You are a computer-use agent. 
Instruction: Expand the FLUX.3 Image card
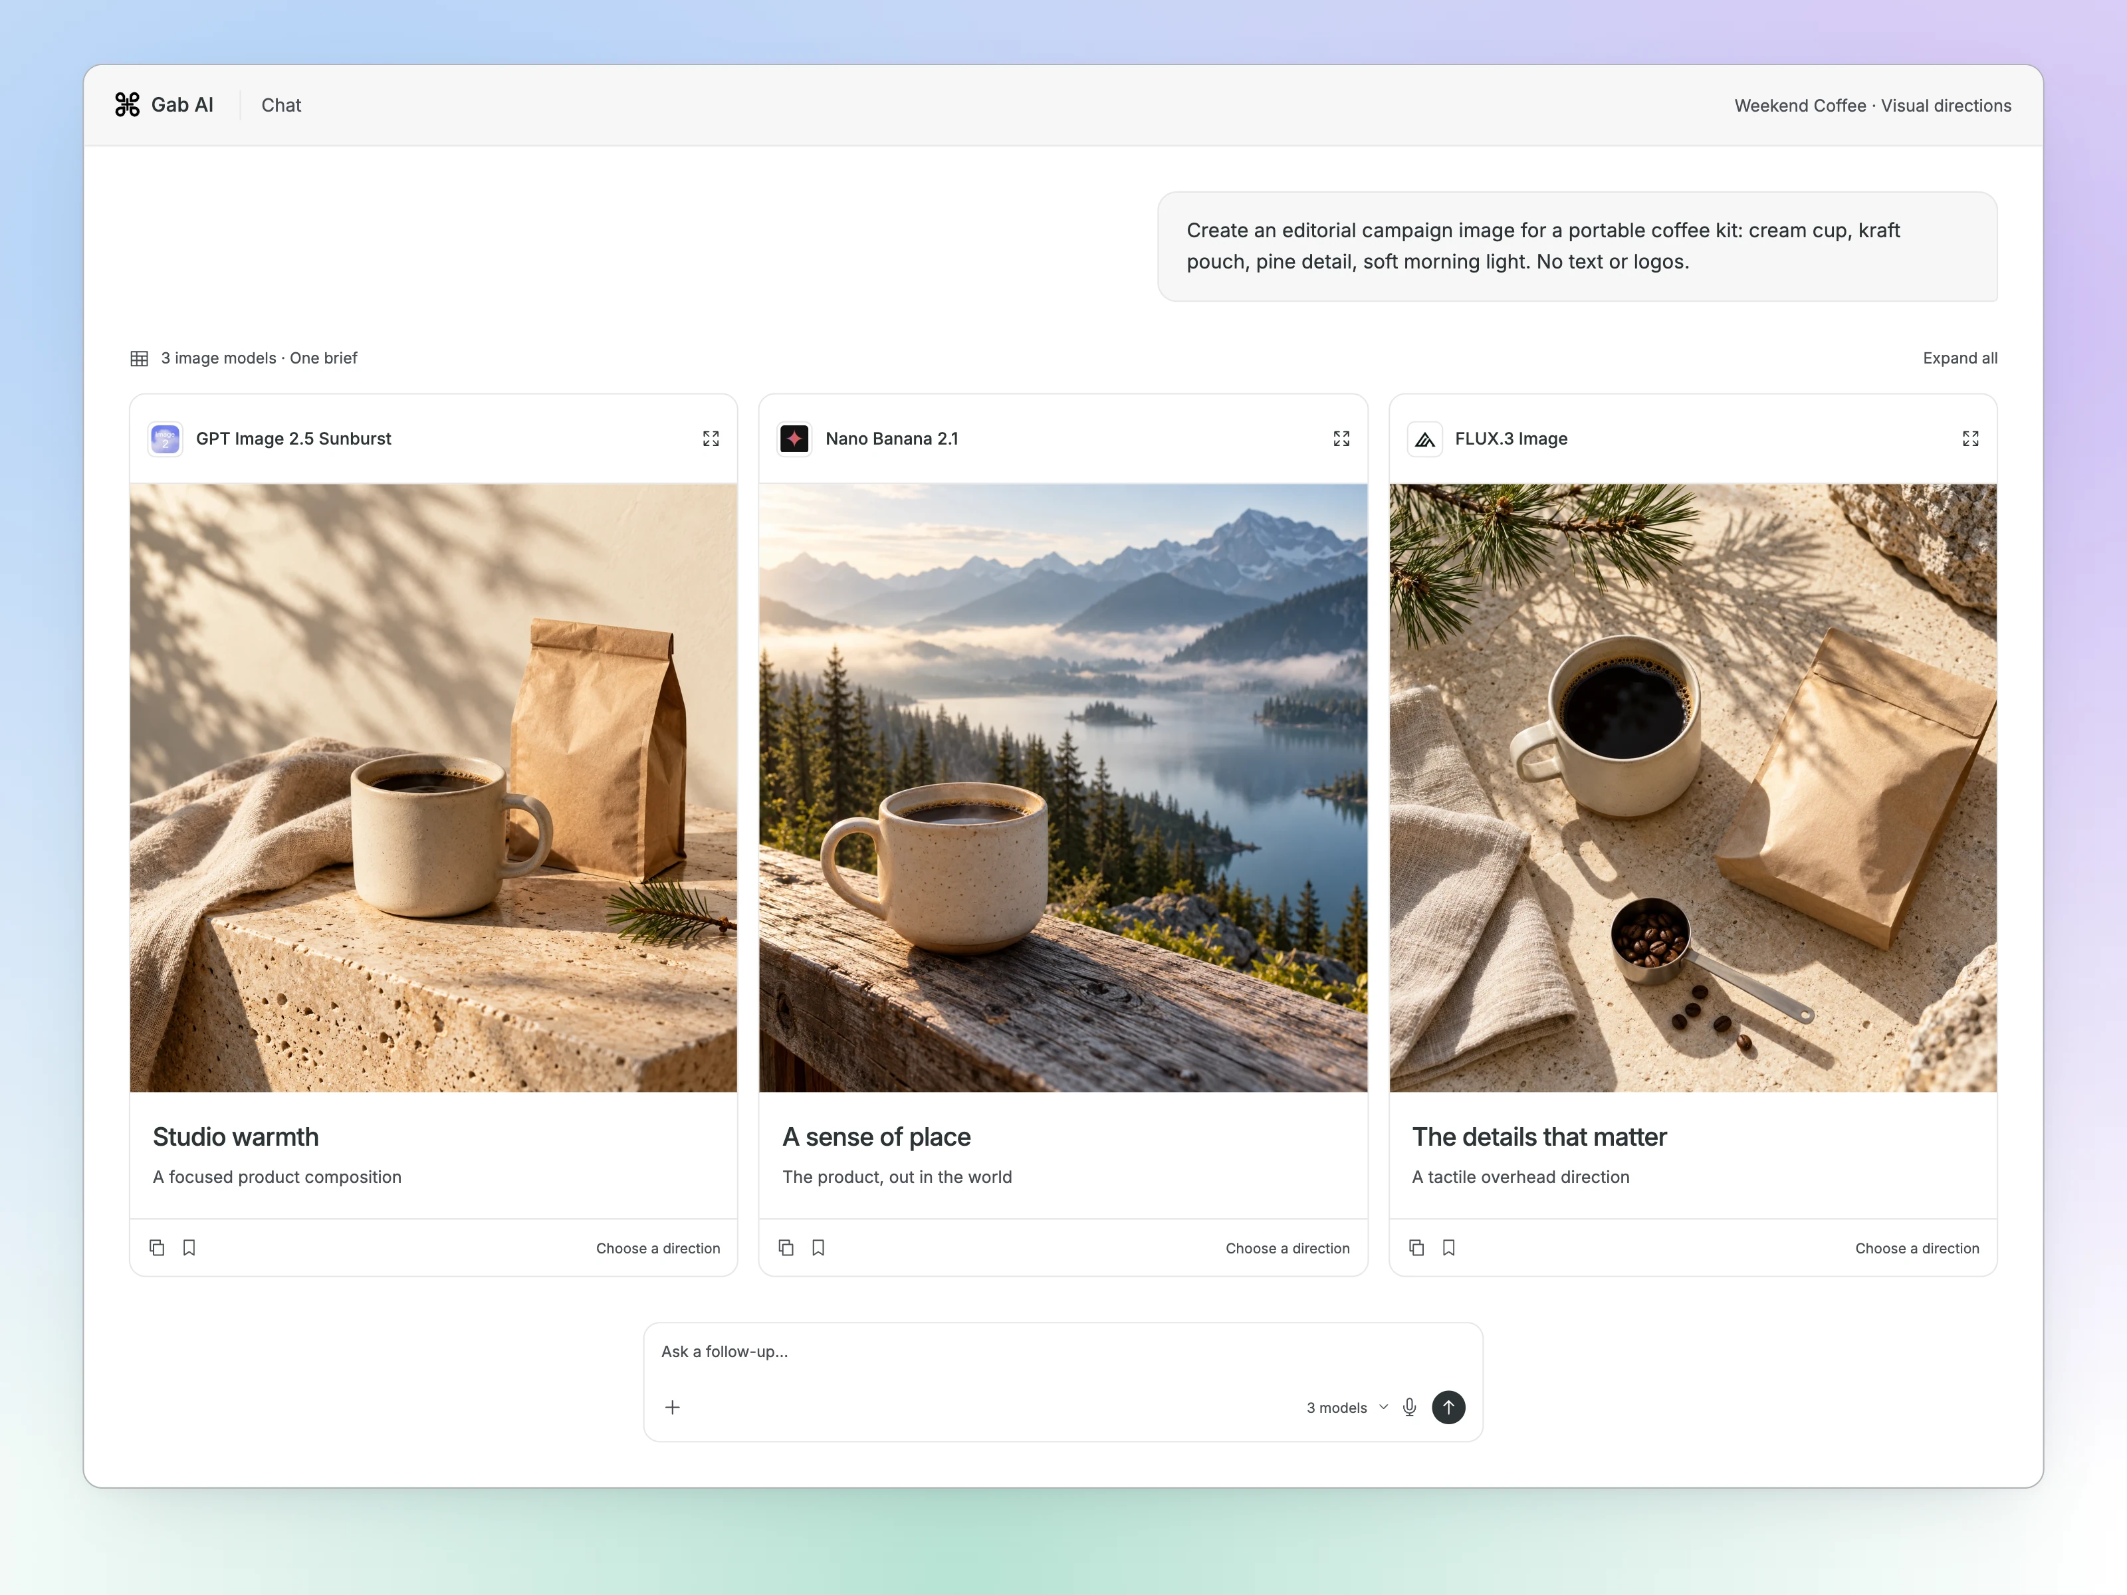1970,439
